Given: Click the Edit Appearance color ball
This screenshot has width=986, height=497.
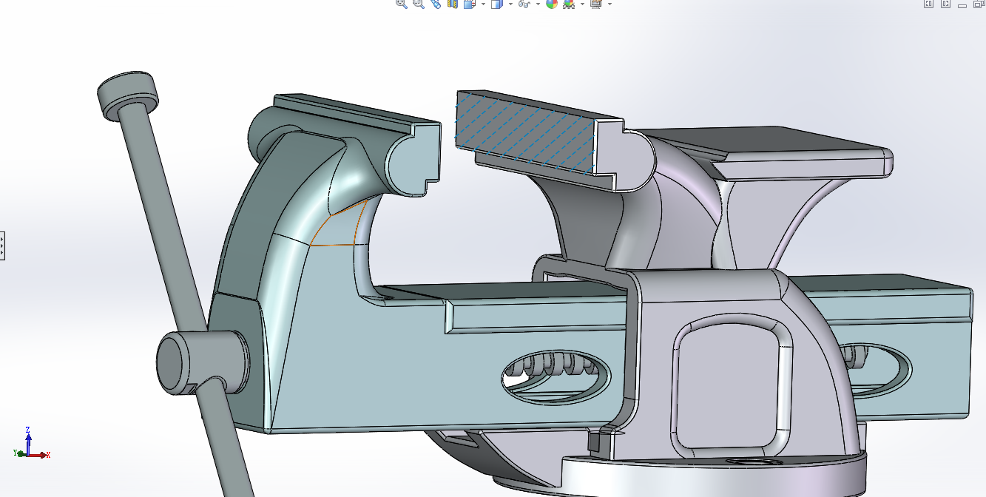Looking at the screenshot, I should pos(552,3).
